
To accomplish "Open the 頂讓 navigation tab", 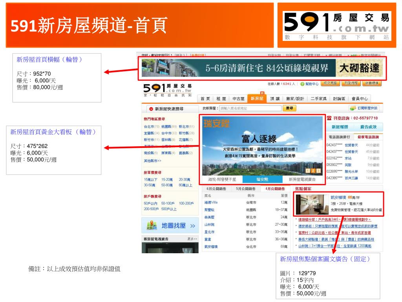I will coord(275,99).
